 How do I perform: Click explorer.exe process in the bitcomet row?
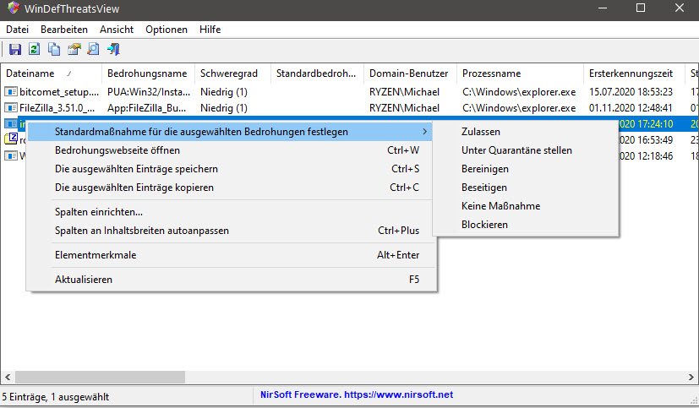(x=519, y=92)
